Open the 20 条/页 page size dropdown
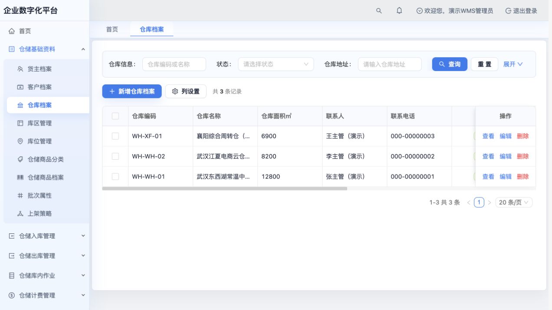This screenshot has height=310, width=552. coord(514,203)
